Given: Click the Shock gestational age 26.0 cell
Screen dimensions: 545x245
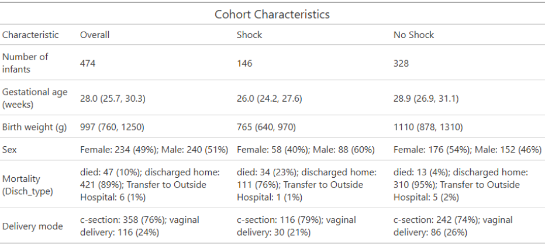Looking at the screenshot, I should (270, 99).
